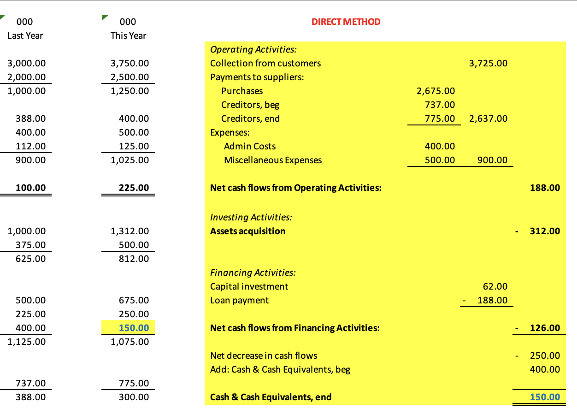Screen dimensions: 577x415
Task: Click the Creditors, beg label cell
Action: (x=250, y=105)
